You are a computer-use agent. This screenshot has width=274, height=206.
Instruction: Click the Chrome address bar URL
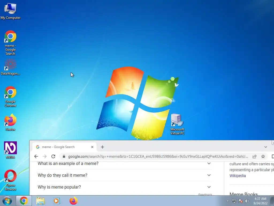click(x=158, y=156)
